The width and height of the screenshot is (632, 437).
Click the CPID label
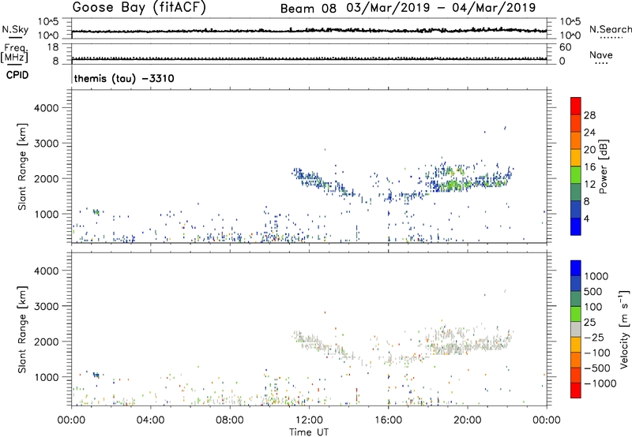[x=17, y=75]
